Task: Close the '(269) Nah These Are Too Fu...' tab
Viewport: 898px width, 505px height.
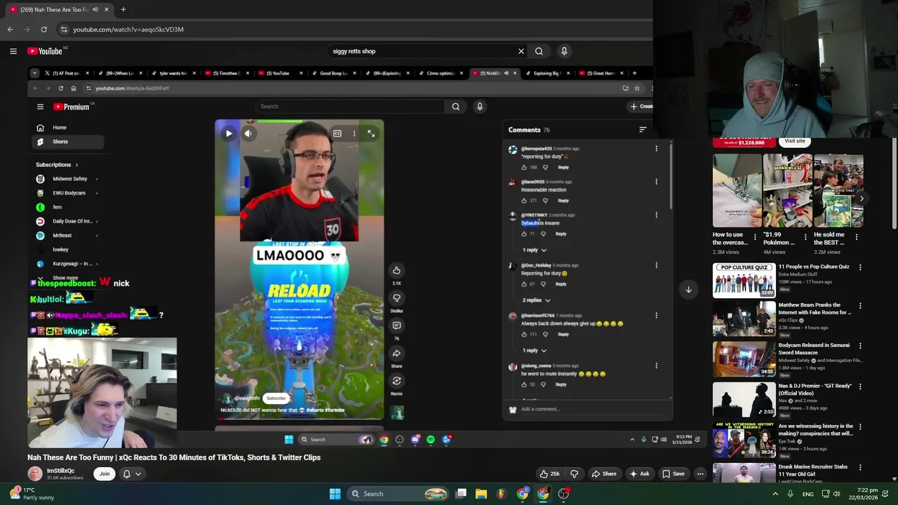Action: (107, 9)
